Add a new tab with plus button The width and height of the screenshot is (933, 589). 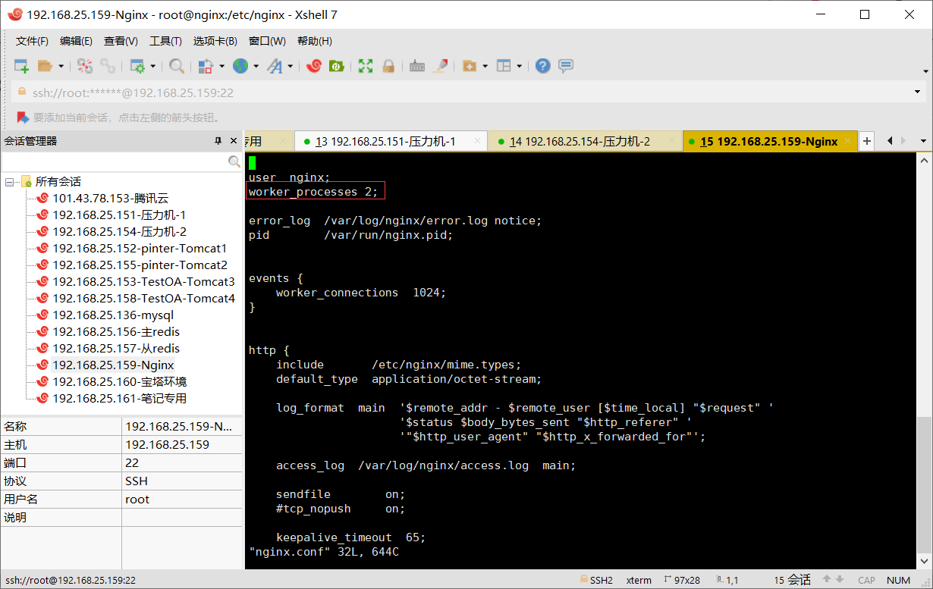pos(867,141)
